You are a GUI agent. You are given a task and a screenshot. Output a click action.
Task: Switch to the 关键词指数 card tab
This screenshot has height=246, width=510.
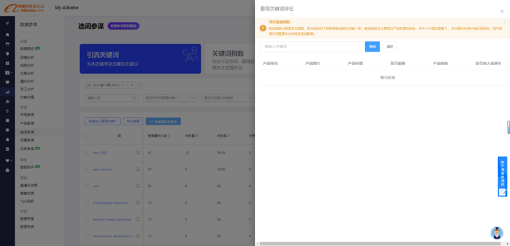click(x=230, y=59)
